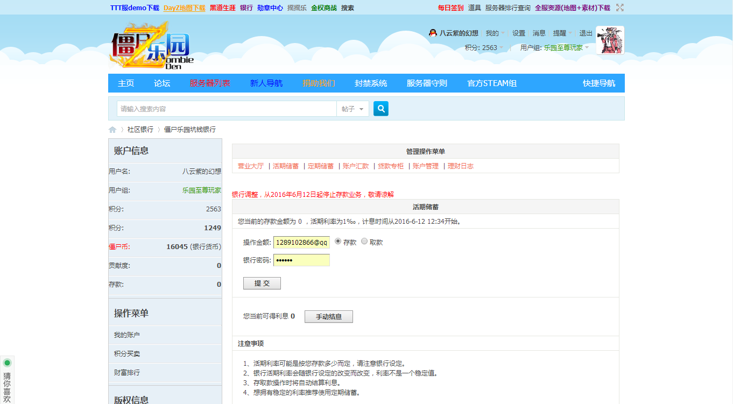Select the 取款 radio button

[x=364, y=242]
